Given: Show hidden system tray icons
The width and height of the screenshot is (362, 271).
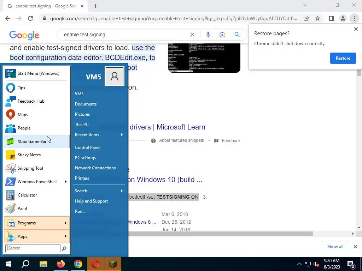Looking at the screenshot, I should [x=299, y=264].
